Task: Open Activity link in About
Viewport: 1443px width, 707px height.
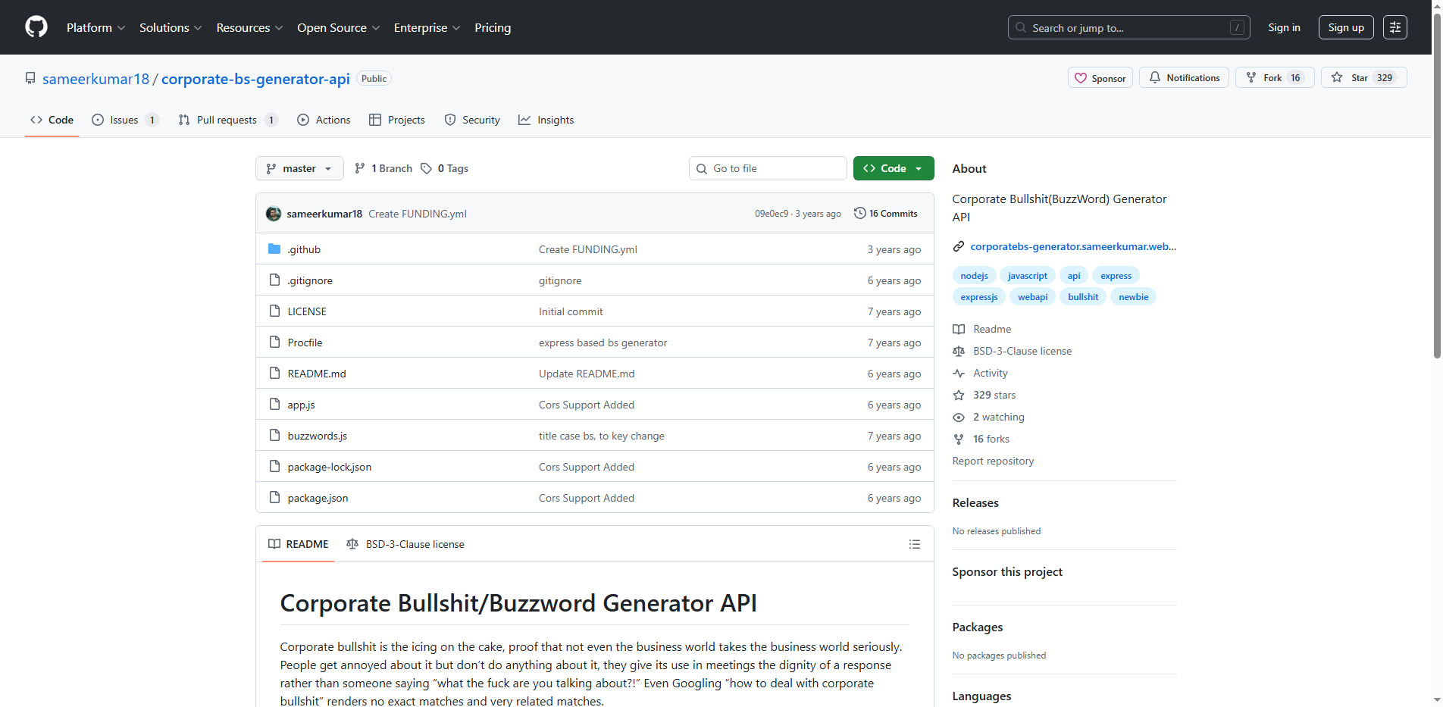Action: pos(981,373)
